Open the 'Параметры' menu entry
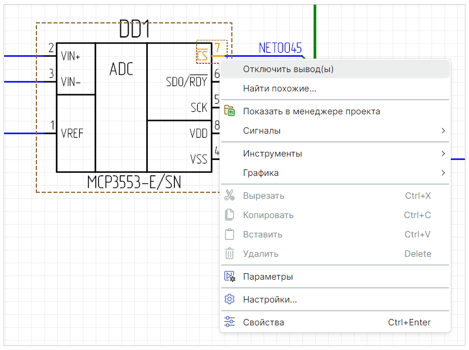 pos(335,277)
